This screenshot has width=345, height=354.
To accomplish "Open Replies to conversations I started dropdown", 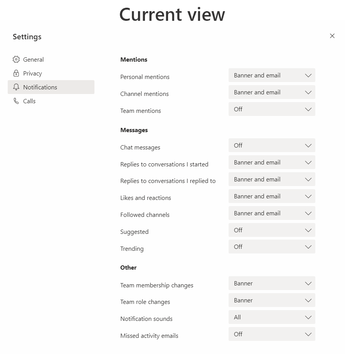I will [x=272, y=163].
